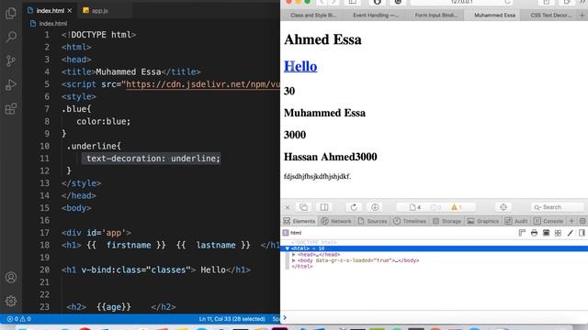Switch to the Console inspector tab
588x330 pixels.
click(x=548, y=221)
